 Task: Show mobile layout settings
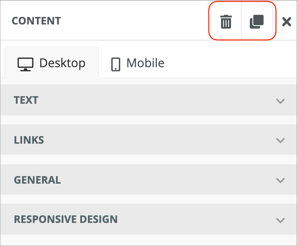(137, 63)
